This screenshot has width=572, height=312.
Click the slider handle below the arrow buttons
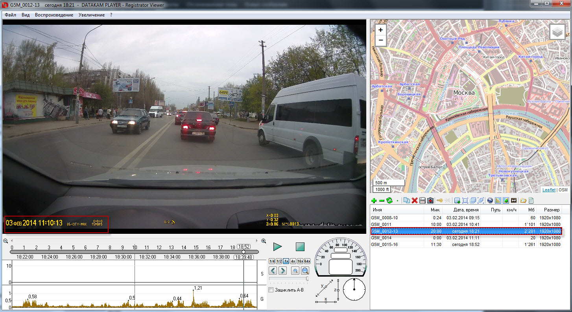coord(307,279)
